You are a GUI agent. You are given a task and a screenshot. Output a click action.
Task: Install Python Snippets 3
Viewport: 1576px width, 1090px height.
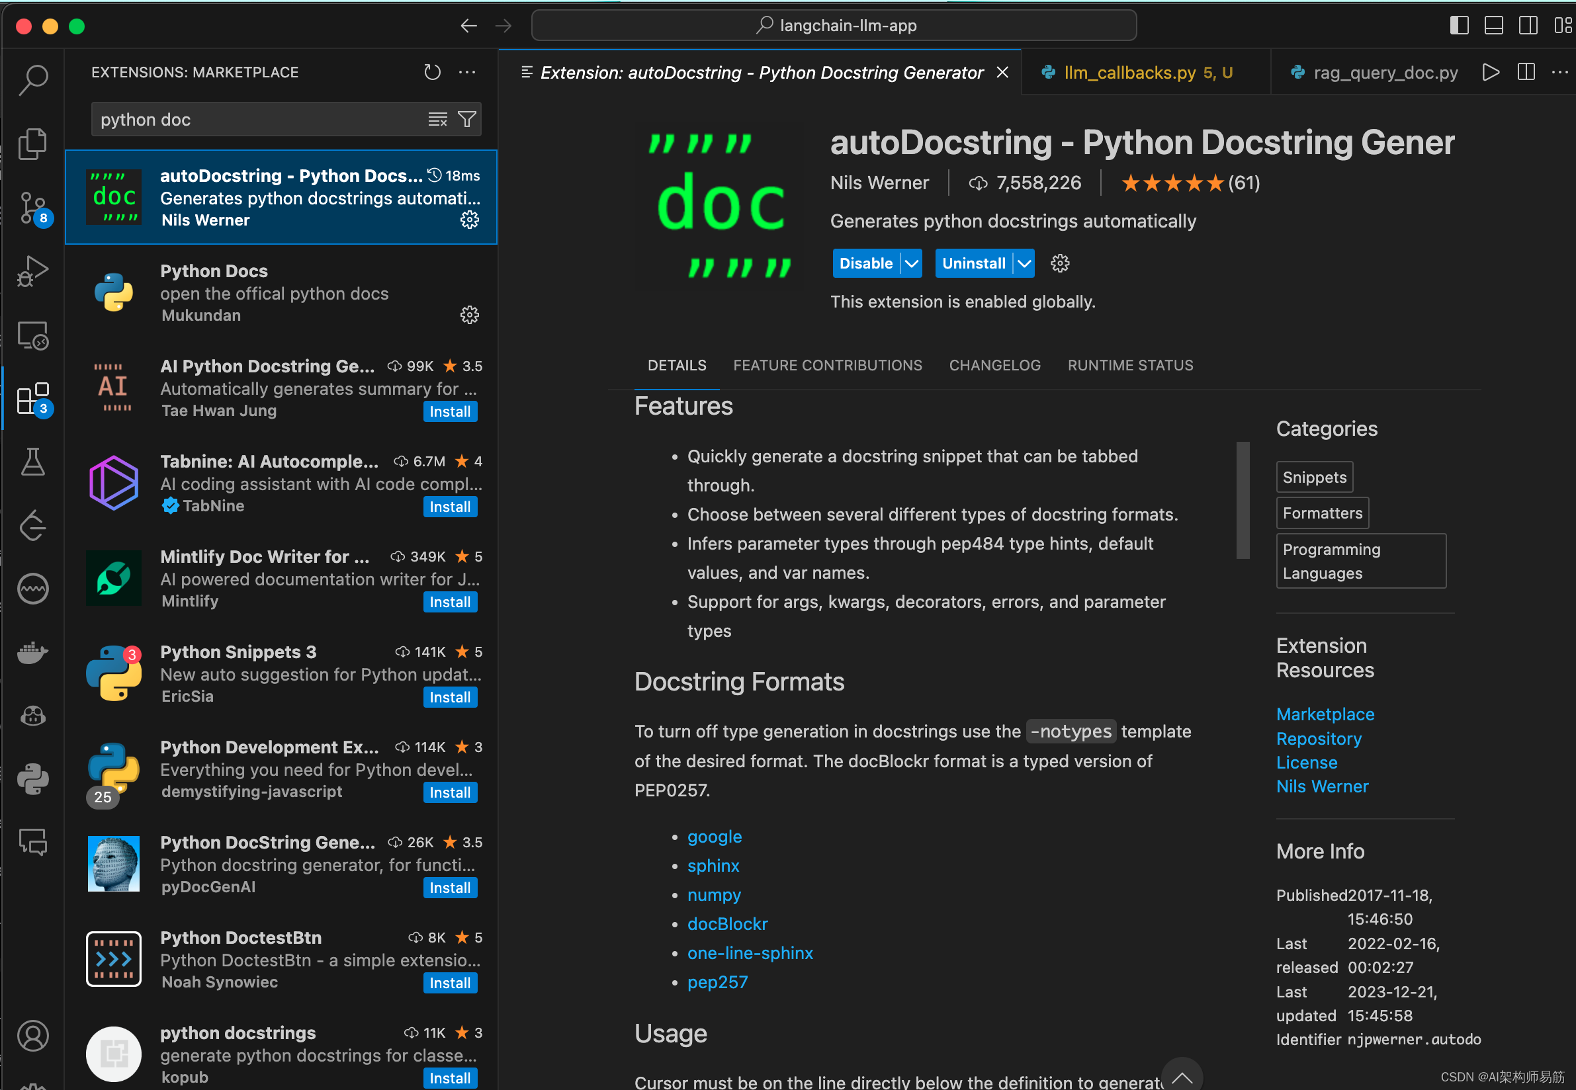pyautogui.click(x=450, y=697)
